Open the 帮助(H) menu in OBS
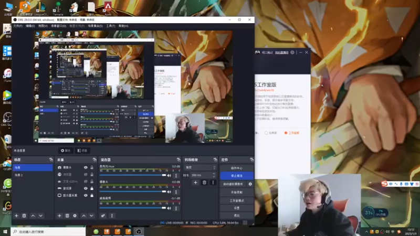420x236 pixels. [x=123, y=26]
